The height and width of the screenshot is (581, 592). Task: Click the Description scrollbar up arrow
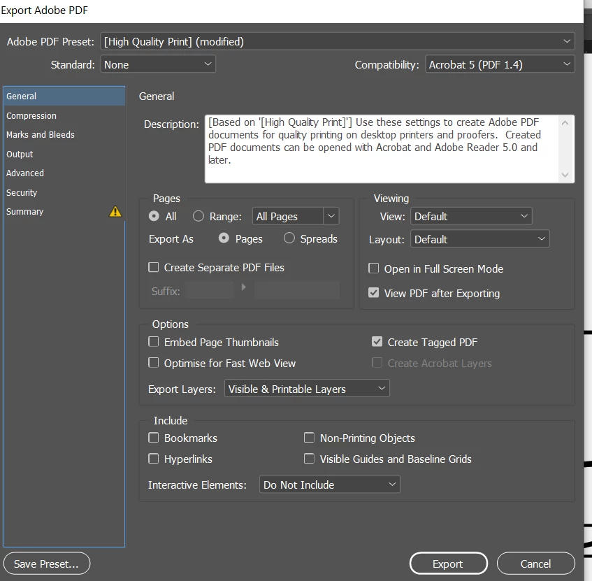click(565, 123)
